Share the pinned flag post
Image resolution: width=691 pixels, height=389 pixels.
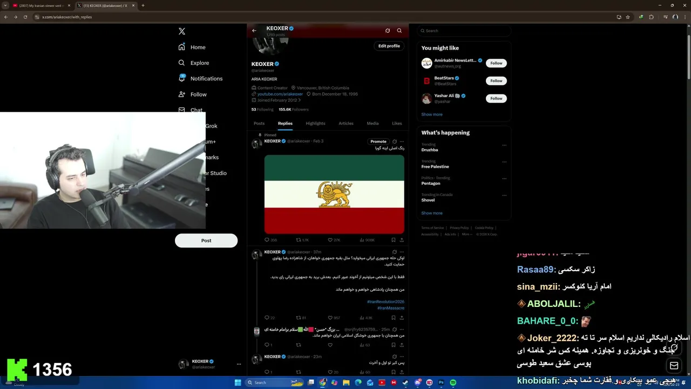pyautogui.click(x=402, y=240)
